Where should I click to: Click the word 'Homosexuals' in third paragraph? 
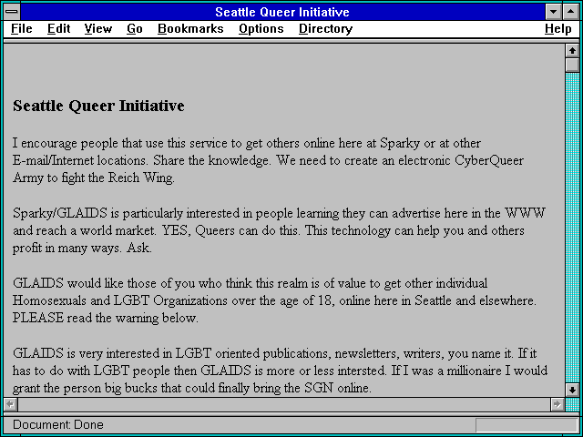(x=49, y=300)
